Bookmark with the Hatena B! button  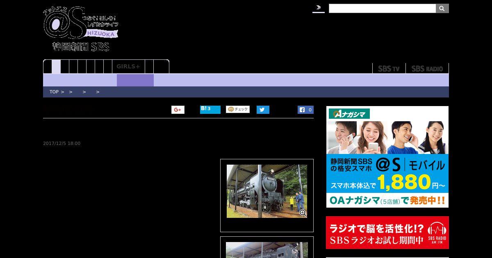[x=210, y=109]
